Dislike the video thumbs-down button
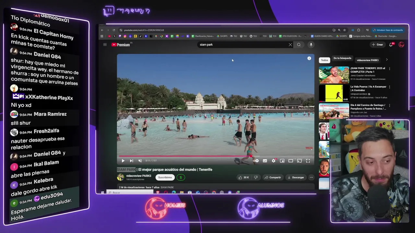This screenshot has width=415, height=233. tap(256, 177)
